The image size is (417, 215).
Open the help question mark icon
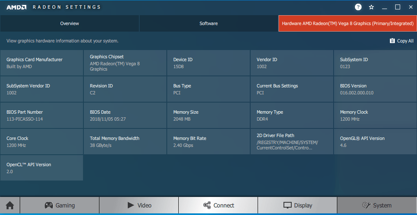(358, 7)
